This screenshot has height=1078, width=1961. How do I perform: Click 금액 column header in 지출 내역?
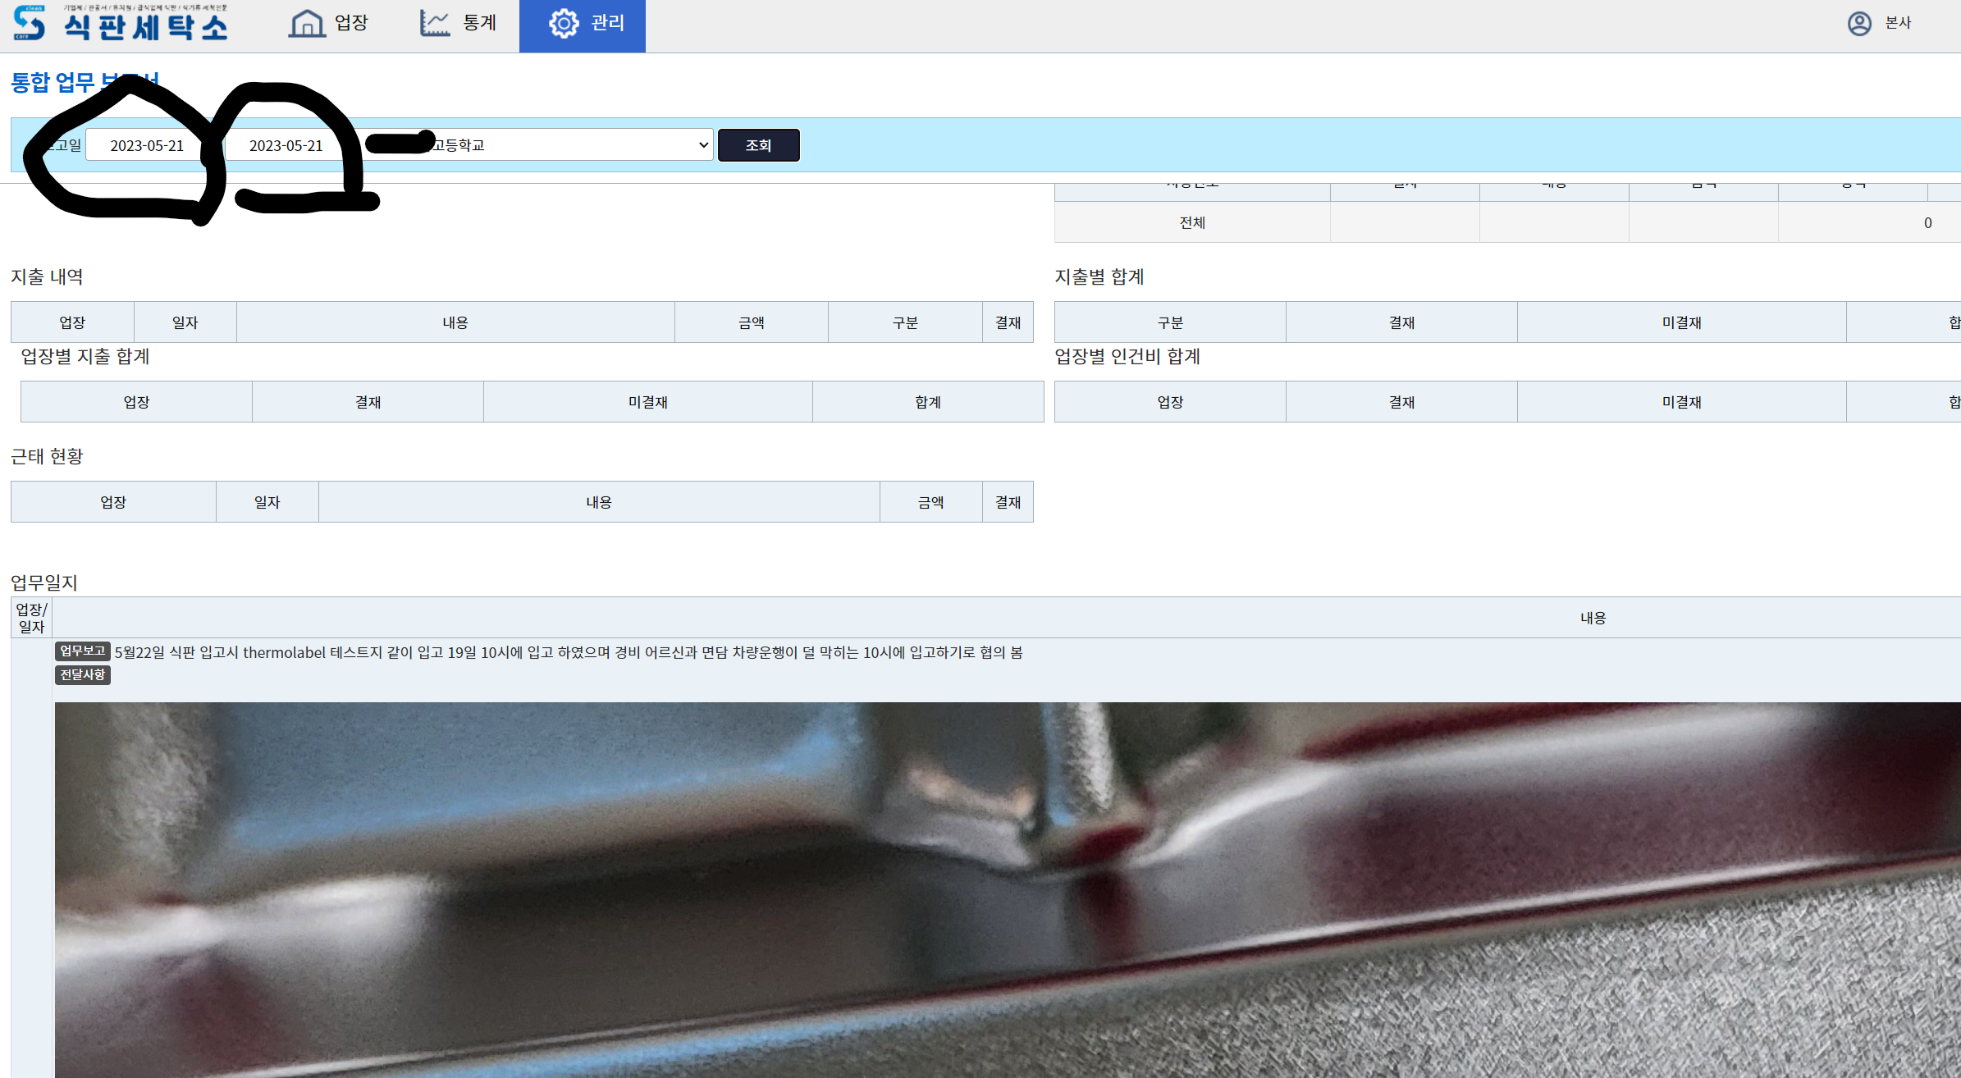pyautogui.click(x=751, y=322)
